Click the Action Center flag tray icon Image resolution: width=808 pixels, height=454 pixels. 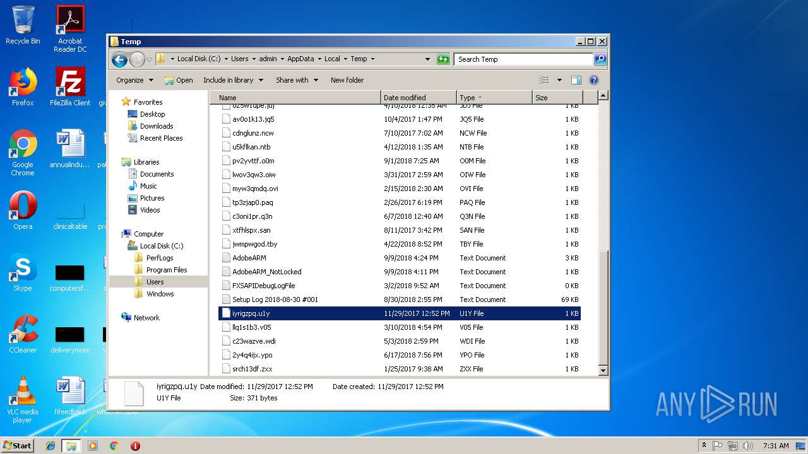point(718,445)
